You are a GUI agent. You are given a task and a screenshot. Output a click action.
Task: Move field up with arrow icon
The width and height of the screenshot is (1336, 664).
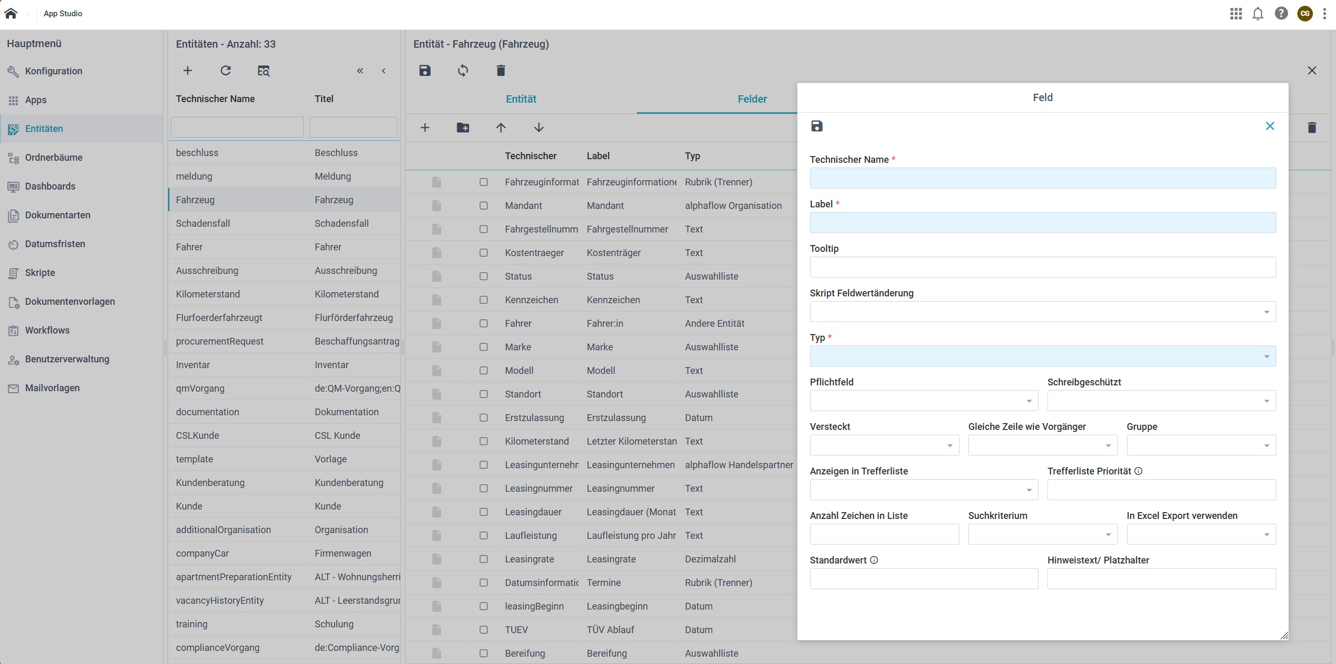point(501,128)
